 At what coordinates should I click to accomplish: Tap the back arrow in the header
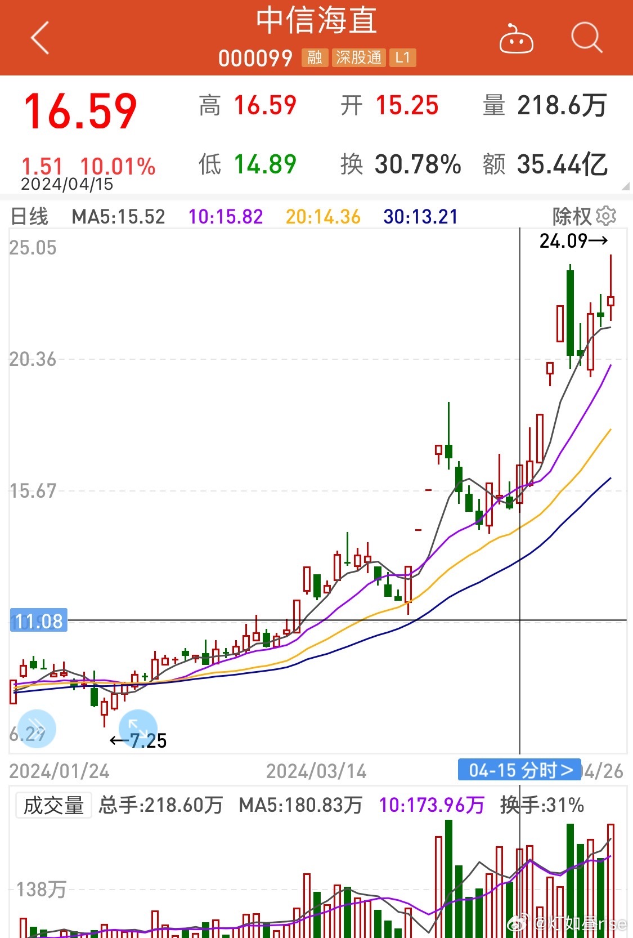pos(40,38)
